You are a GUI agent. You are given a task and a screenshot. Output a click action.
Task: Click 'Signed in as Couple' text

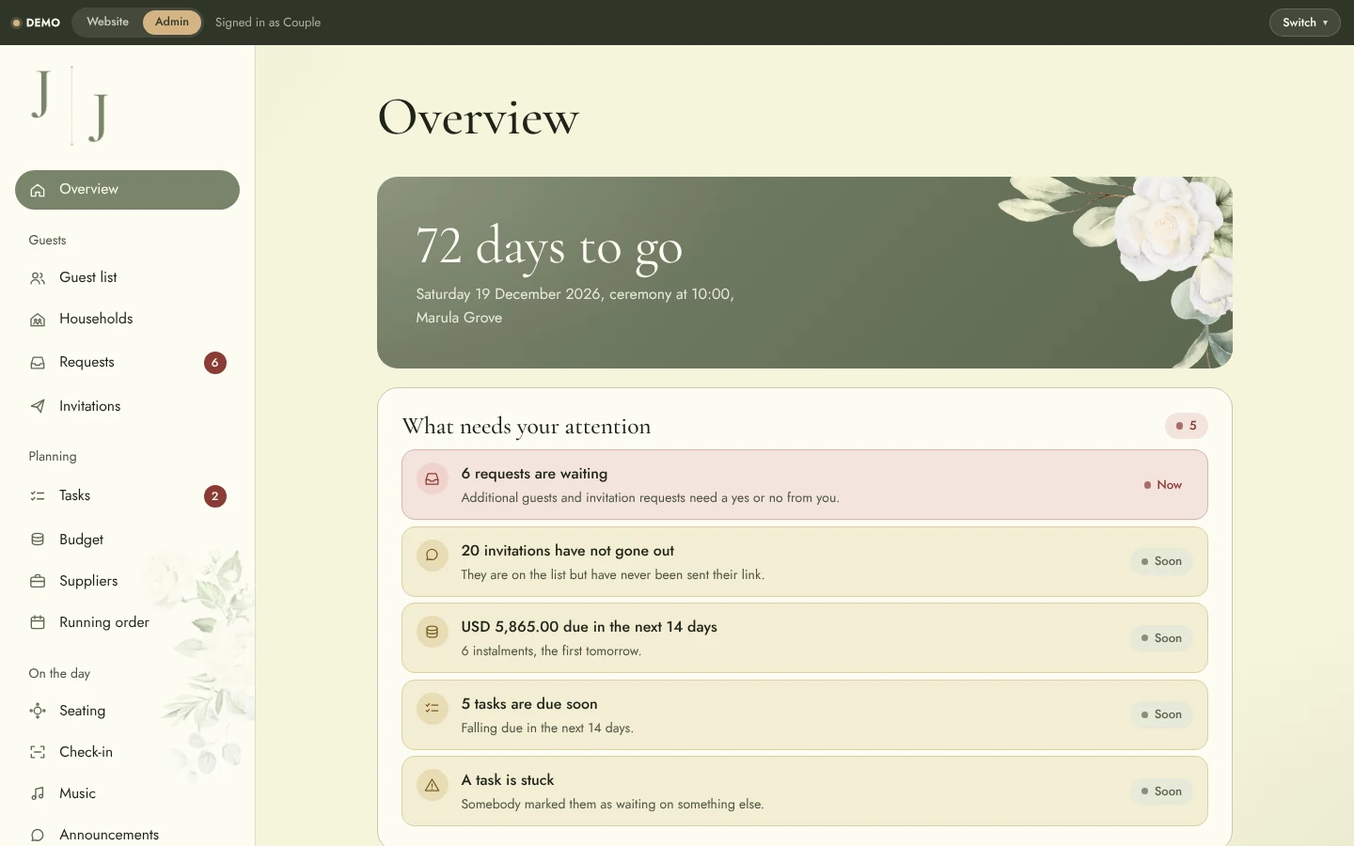pyautogui.click(x=268, y=23)
